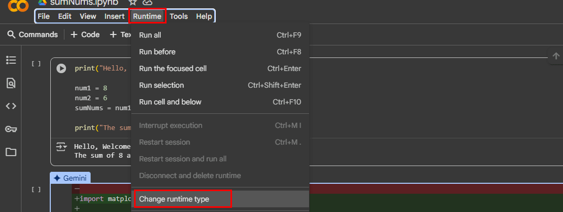Choose Run cell and below
Viewport: 563px width, 212px height.
click(170, 102)
